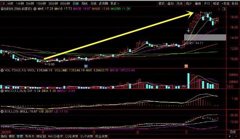Select the DDE决策 indicator tab
This screenshot has height=139, width=240.
(72, 136)
